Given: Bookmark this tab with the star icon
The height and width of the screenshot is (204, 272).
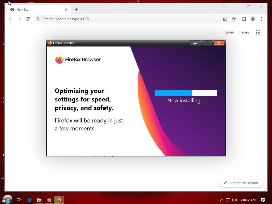Looking at the screenshot, I should point(234,19).
